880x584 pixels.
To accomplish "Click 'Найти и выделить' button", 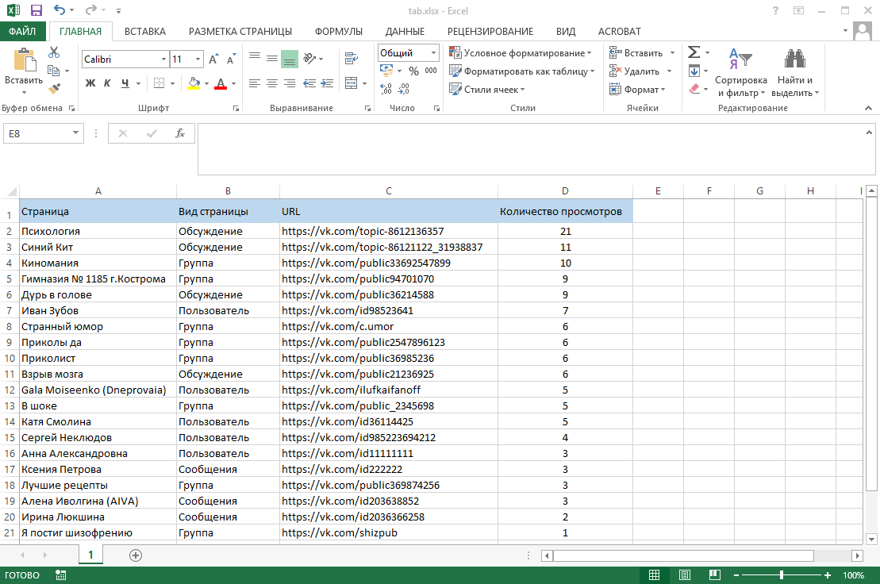I will 794,86.
